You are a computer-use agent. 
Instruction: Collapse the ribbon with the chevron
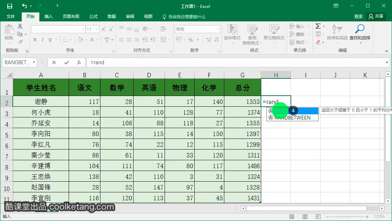coord(386,51)
